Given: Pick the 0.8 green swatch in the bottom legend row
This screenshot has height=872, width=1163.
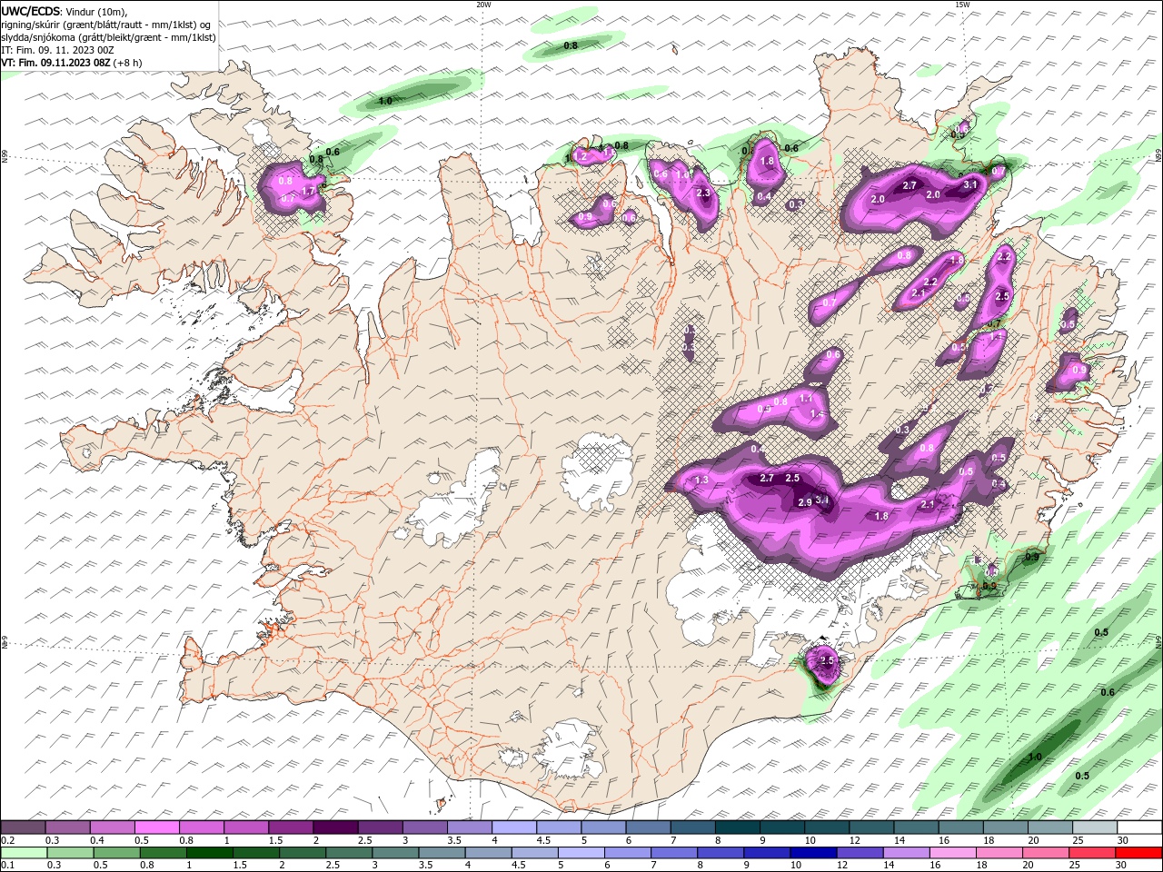Looking at the screenshot, I should (x=163, y=853).
